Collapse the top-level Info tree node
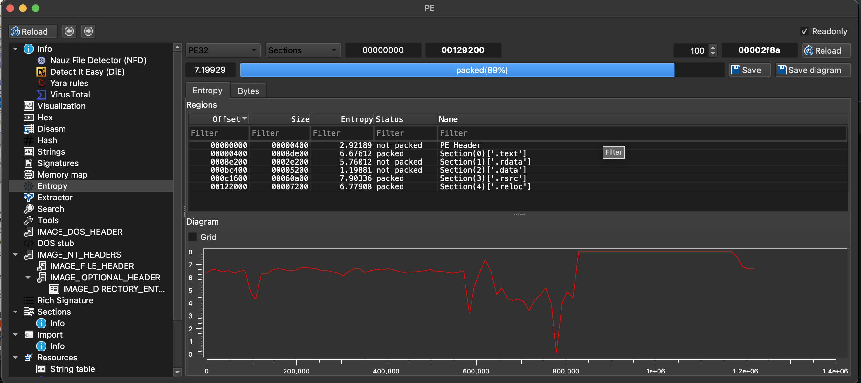Image resolution: width=861 pixels, height=383 pixels. [x=15, y=49]
